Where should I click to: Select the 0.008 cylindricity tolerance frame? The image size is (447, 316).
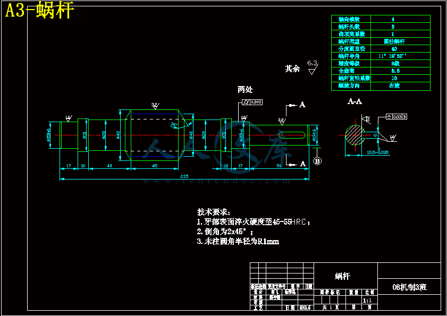coord(252,102)
